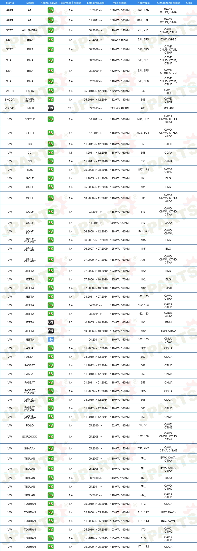
Task: Click the Nadwozie column header
Action: (144, 3)
